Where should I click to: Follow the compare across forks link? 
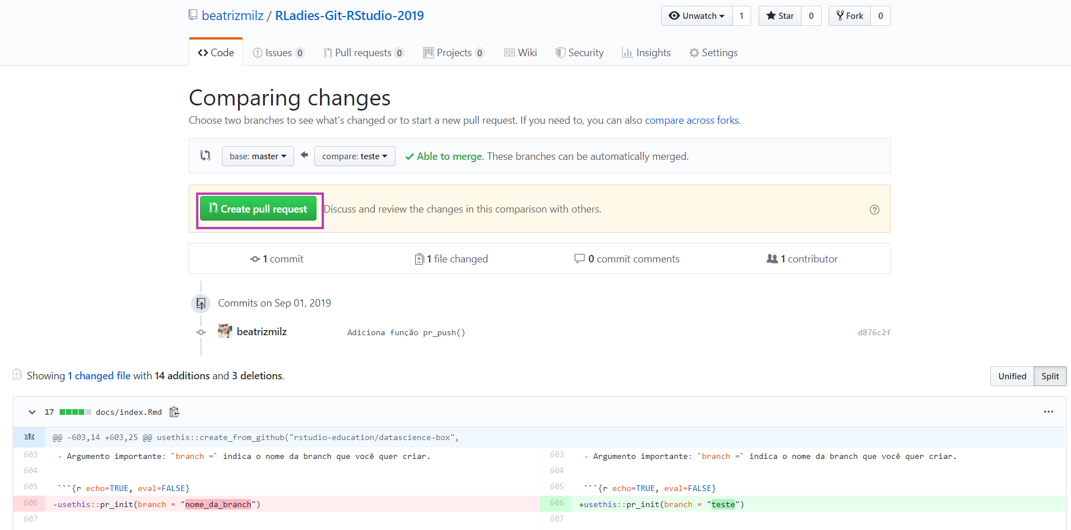point(691,120)
